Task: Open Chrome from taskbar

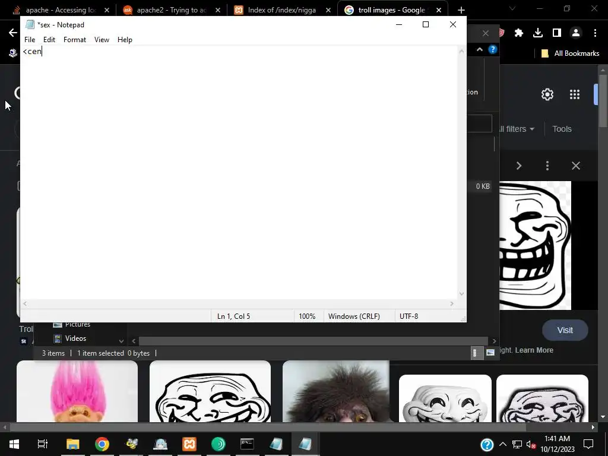Action: [x=102, y=444]
